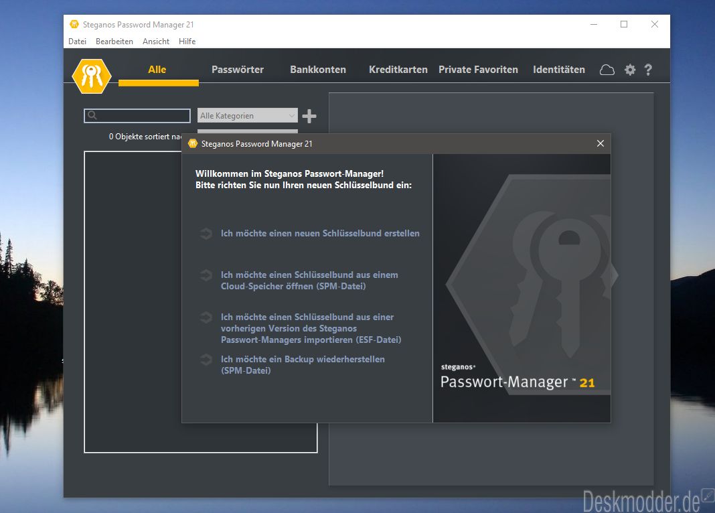This screenshot has width=715, height=513.
Task: Click the empty entries list panel
Action: pos(133,301)
